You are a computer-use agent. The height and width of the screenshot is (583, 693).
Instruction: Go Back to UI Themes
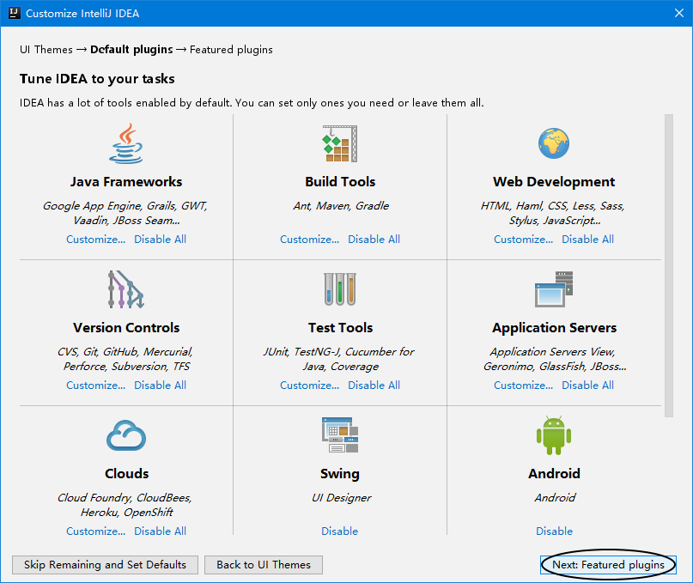264,565
